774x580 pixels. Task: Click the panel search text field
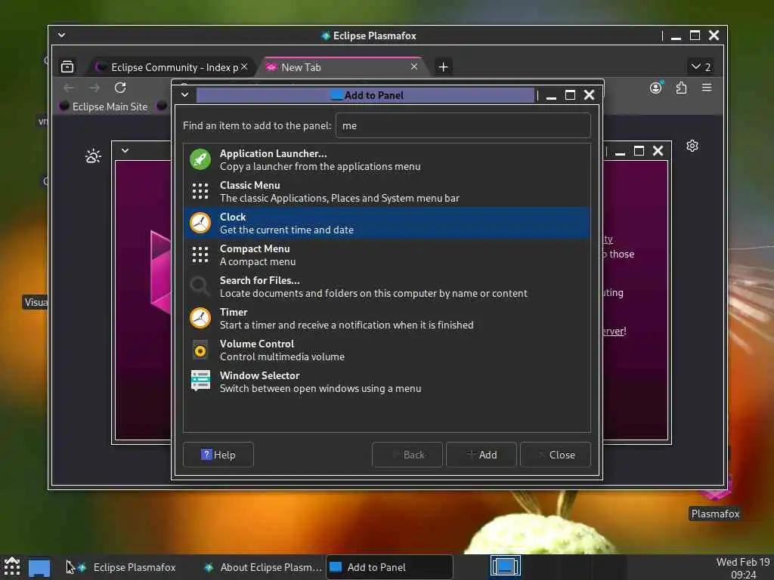coord(463,125)
